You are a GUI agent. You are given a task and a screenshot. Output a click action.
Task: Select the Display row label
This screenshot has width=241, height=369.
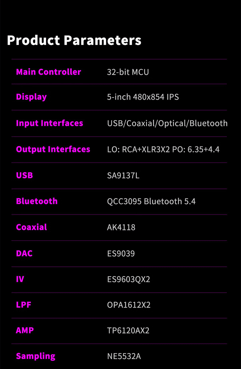[x=31, y=97]
